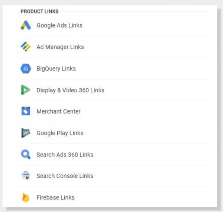The width and height of the screenshot is (223, 212).
Task: Open Firebase Links text
Action: tap(55, 197)
